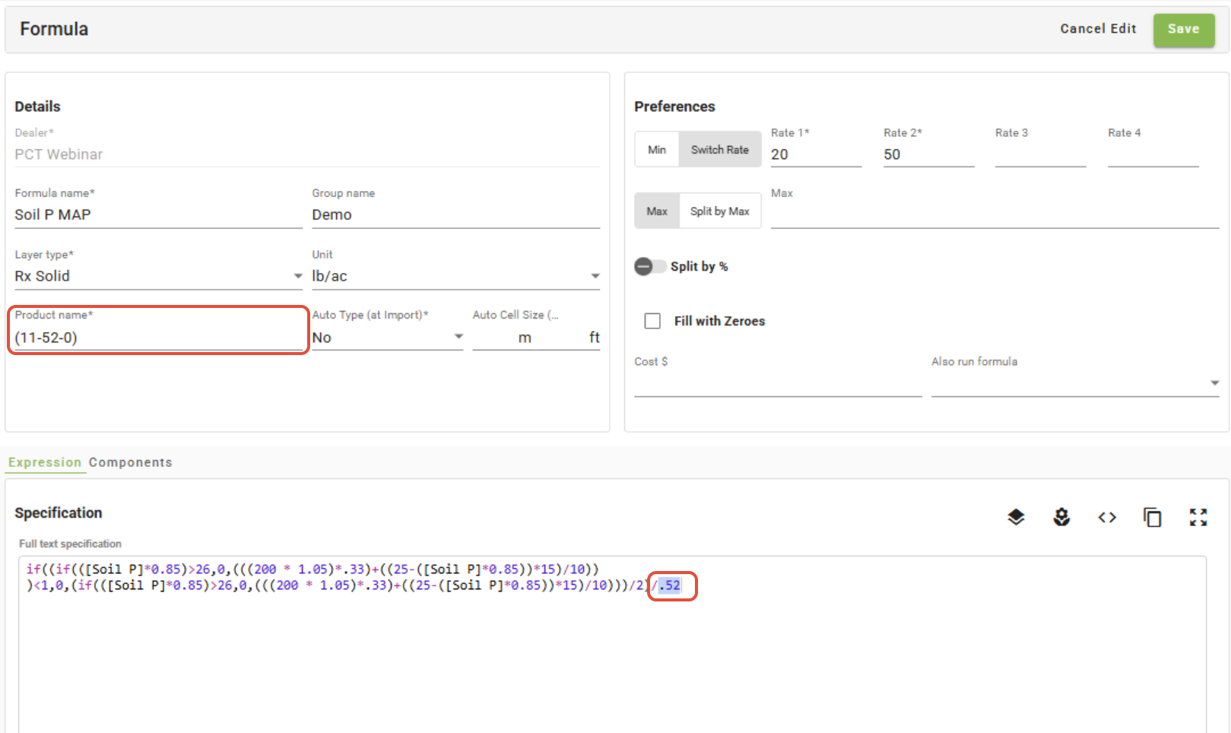The width and height of the screenshot is (1231, 733).
Task: Click the Product name input field
Action: coord(157,338)
